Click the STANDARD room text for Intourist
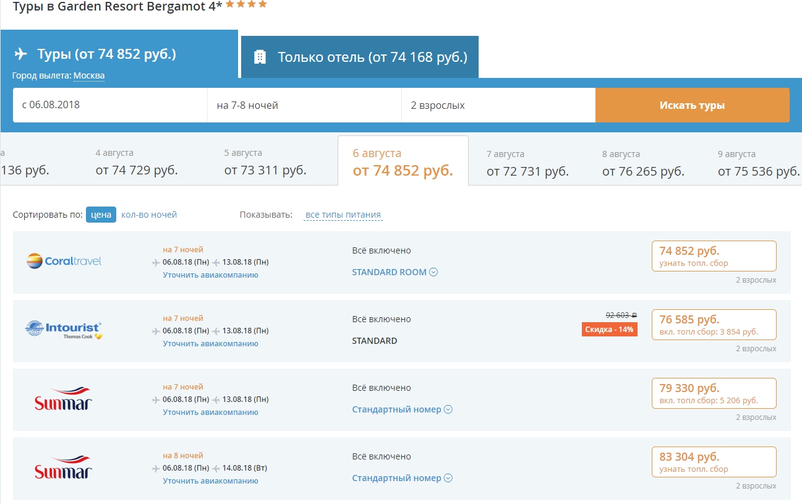This screenshot has height=504, width=802. (x=375, y=341)
